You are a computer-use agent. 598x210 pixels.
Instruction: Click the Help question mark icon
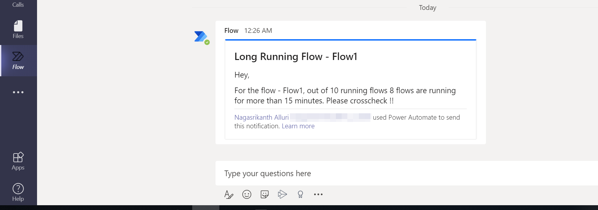tap(18, 192)
